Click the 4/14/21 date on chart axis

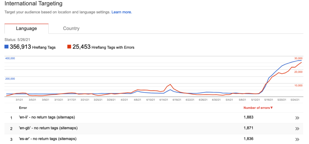coord(164,100)
